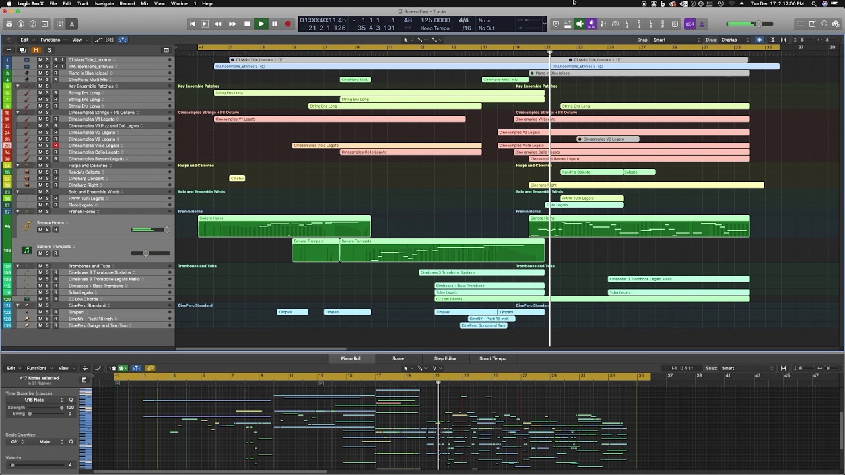Adjust the master volume slider
Image resolution: width=845 pixels, height=475 pixels.
(x=751, y=24)
